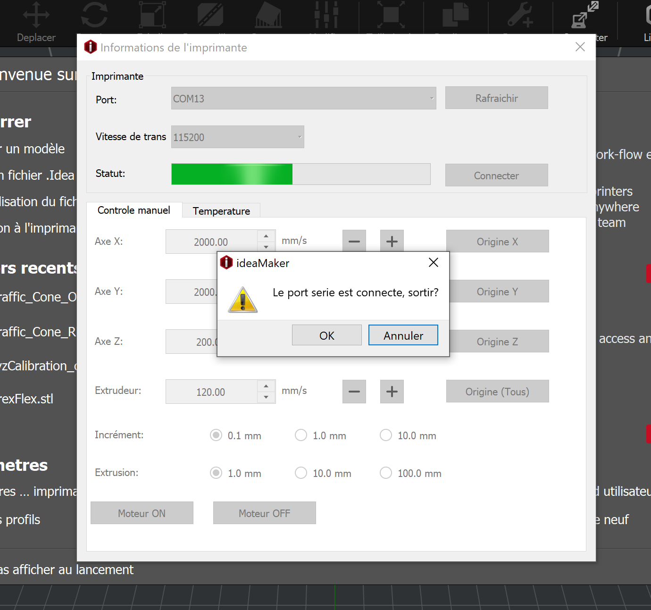This screenshot has height=610, width=651.
Task: Click the Origine X button
Action: pyautogui.click(x=498, y=242)
